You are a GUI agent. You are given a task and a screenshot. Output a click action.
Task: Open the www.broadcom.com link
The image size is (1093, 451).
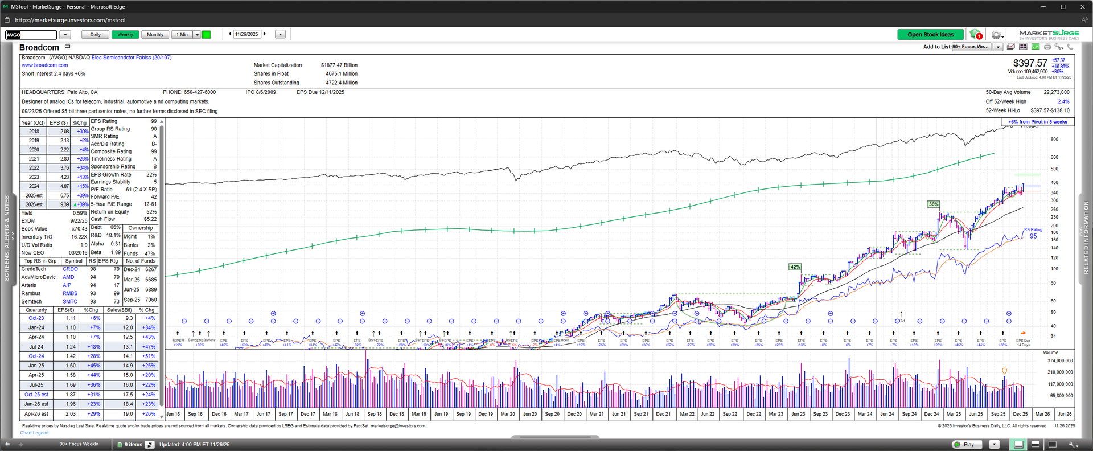point(44,65)
